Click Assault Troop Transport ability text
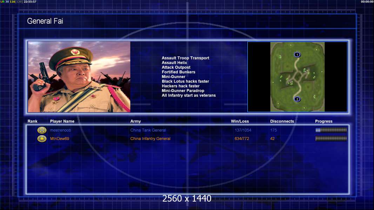 click(185, 58)
